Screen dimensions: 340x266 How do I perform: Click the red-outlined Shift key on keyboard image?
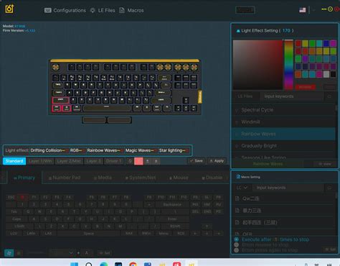coord(60,100)
